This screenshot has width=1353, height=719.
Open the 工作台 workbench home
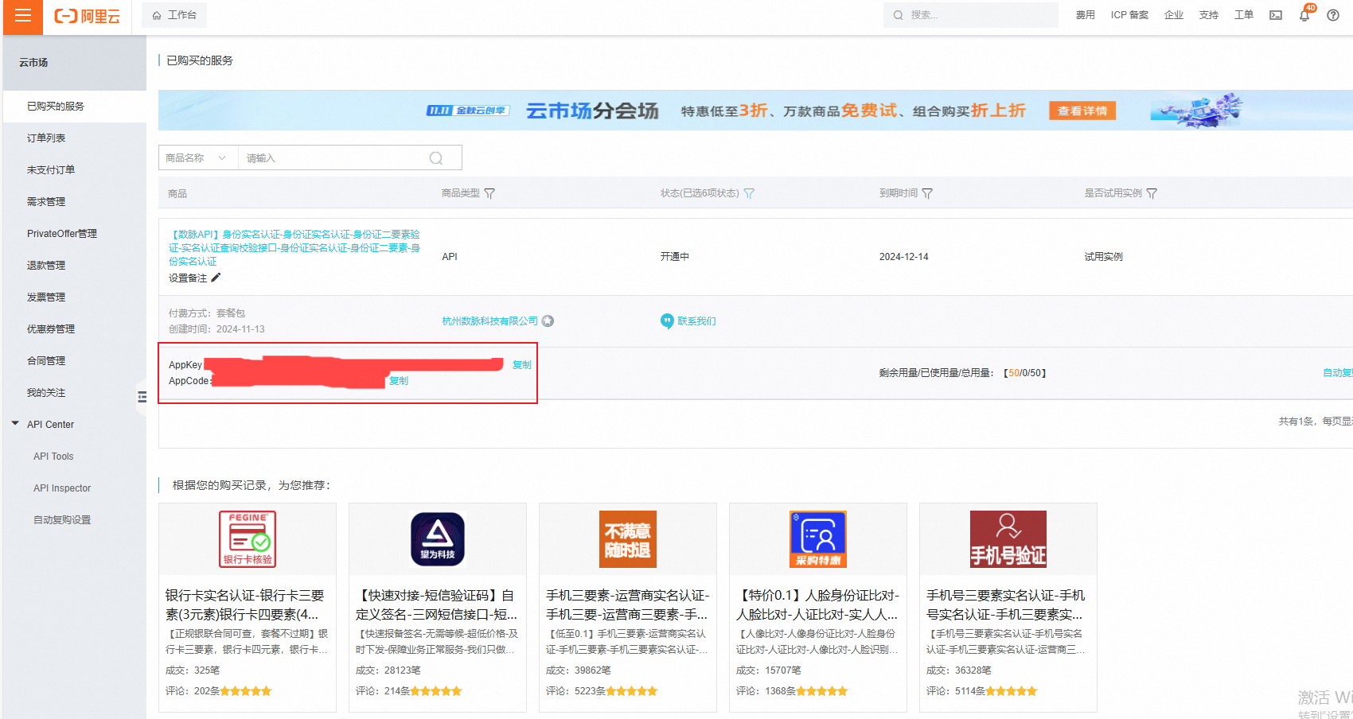pos(174,15)
